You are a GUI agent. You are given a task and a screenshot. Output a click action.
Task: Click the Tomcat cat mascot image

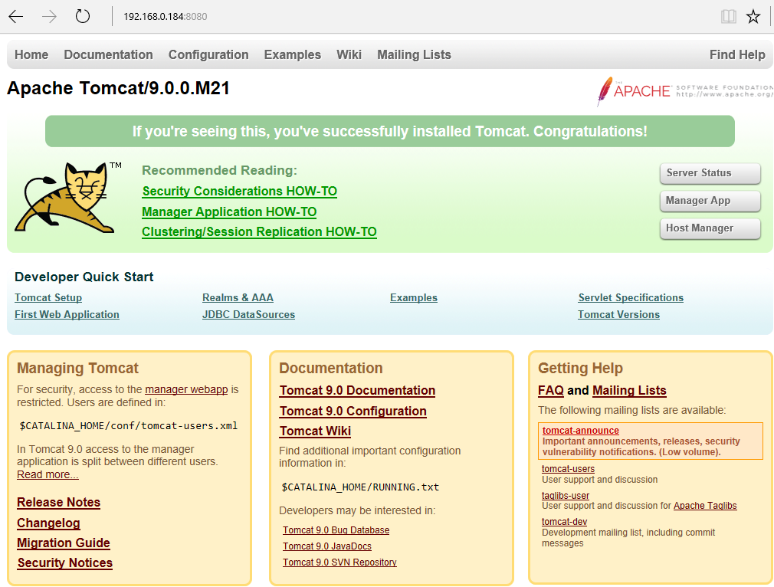pos(68,196)
